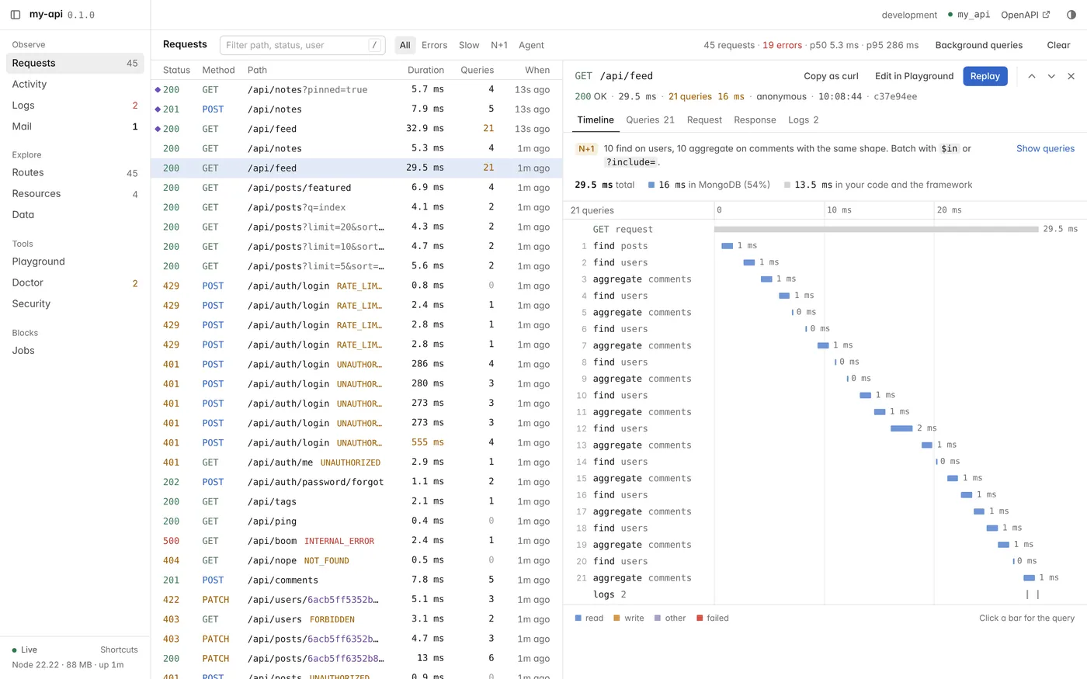The height and width of the screenshot is (679, 1087).
Task: Click query 21 aggregate comments bar
Action: coord(1029,577)
